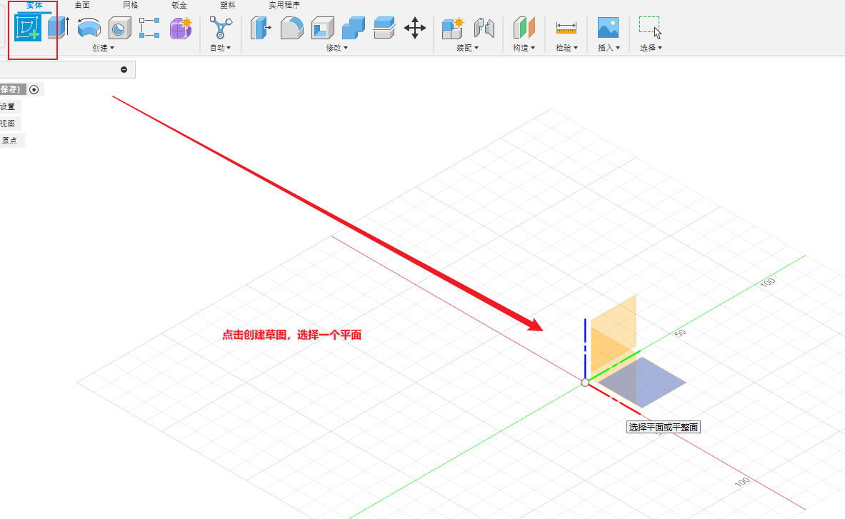The width and height of the screenshot is (845, 519).
Task: Open the 插入 dropdown menu
Action: (609, 48)
